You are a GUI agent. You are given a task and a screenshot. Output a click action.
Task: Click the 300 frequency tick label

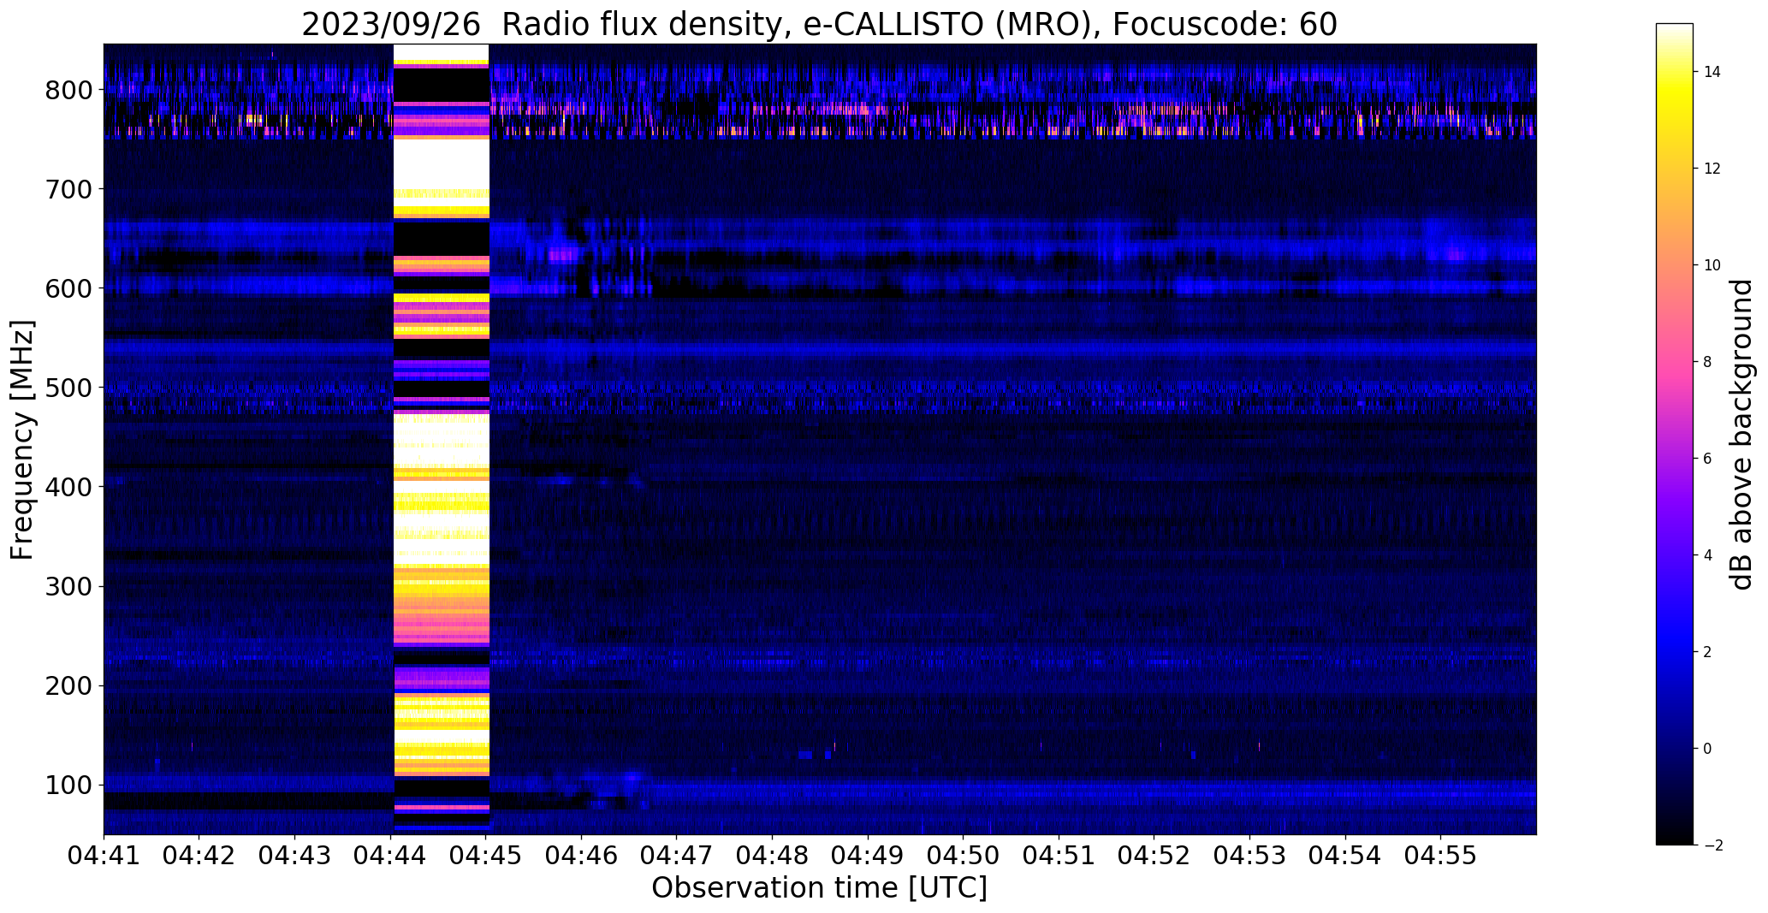tap(68, 586)
